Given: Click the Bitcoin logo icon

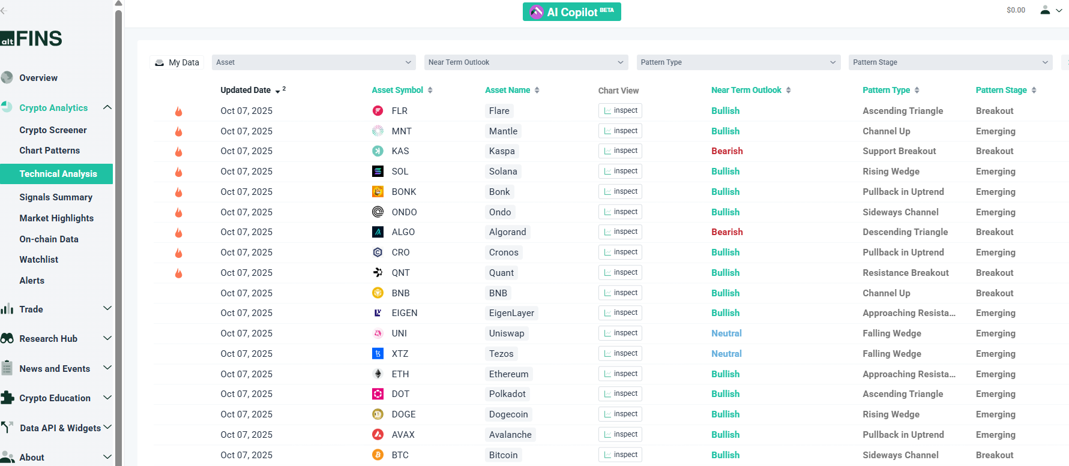Looking at the screenshot, I should (378, 455).
